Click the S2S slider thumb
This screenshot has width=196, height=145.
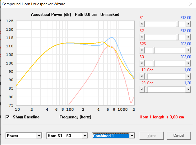[x=154, y=50]
